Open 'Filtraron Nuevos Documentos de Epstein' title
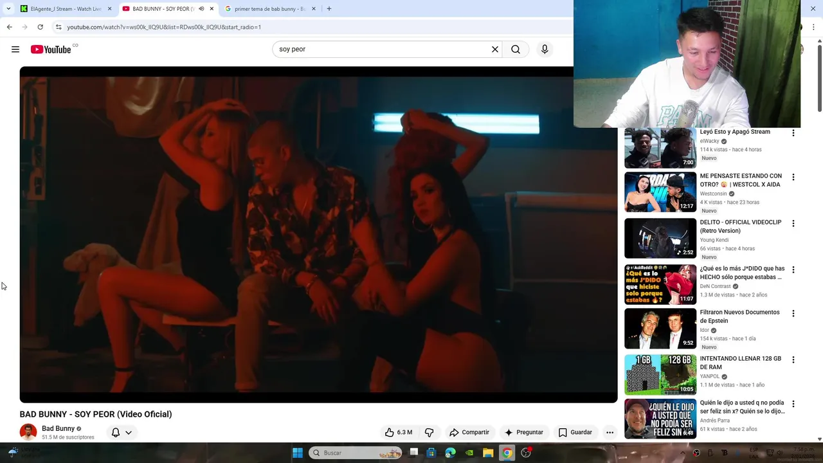 click(x=739, y=316)
